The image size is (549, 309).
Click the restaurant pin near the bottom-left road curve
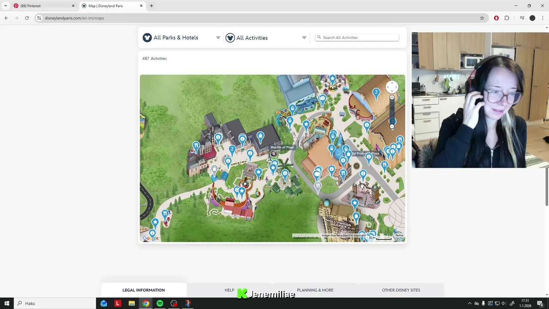(165, 214)
